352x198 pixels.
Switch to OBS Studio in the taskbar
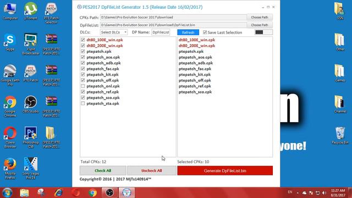[x=109, y=193]
